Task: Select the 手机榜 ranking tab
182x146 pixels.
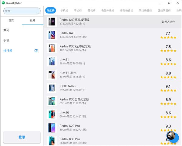Action: (x=64, y=10)
